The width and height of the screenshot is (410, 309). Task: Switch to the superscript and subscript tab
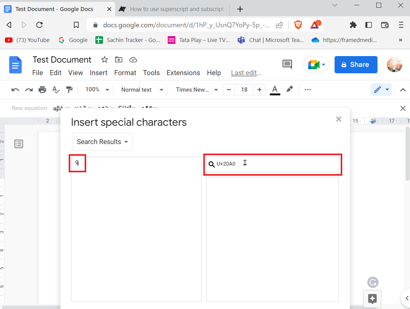click(x=173, y=9)
